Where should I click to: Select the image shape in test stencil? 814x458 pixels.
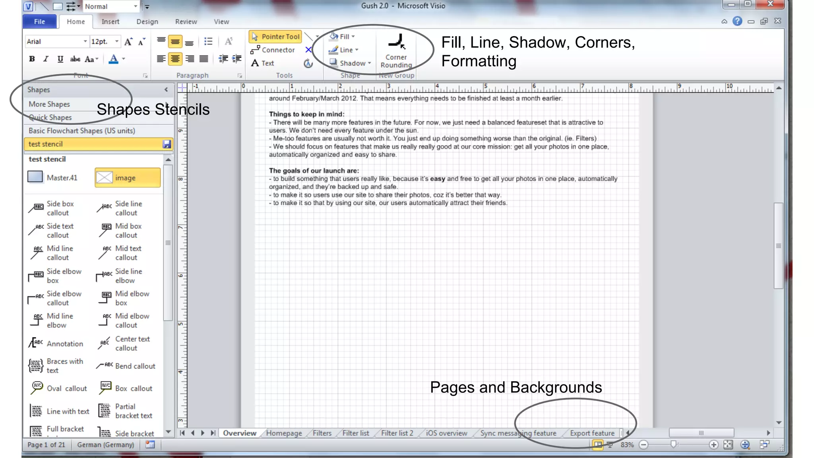(x=128, y=178)
